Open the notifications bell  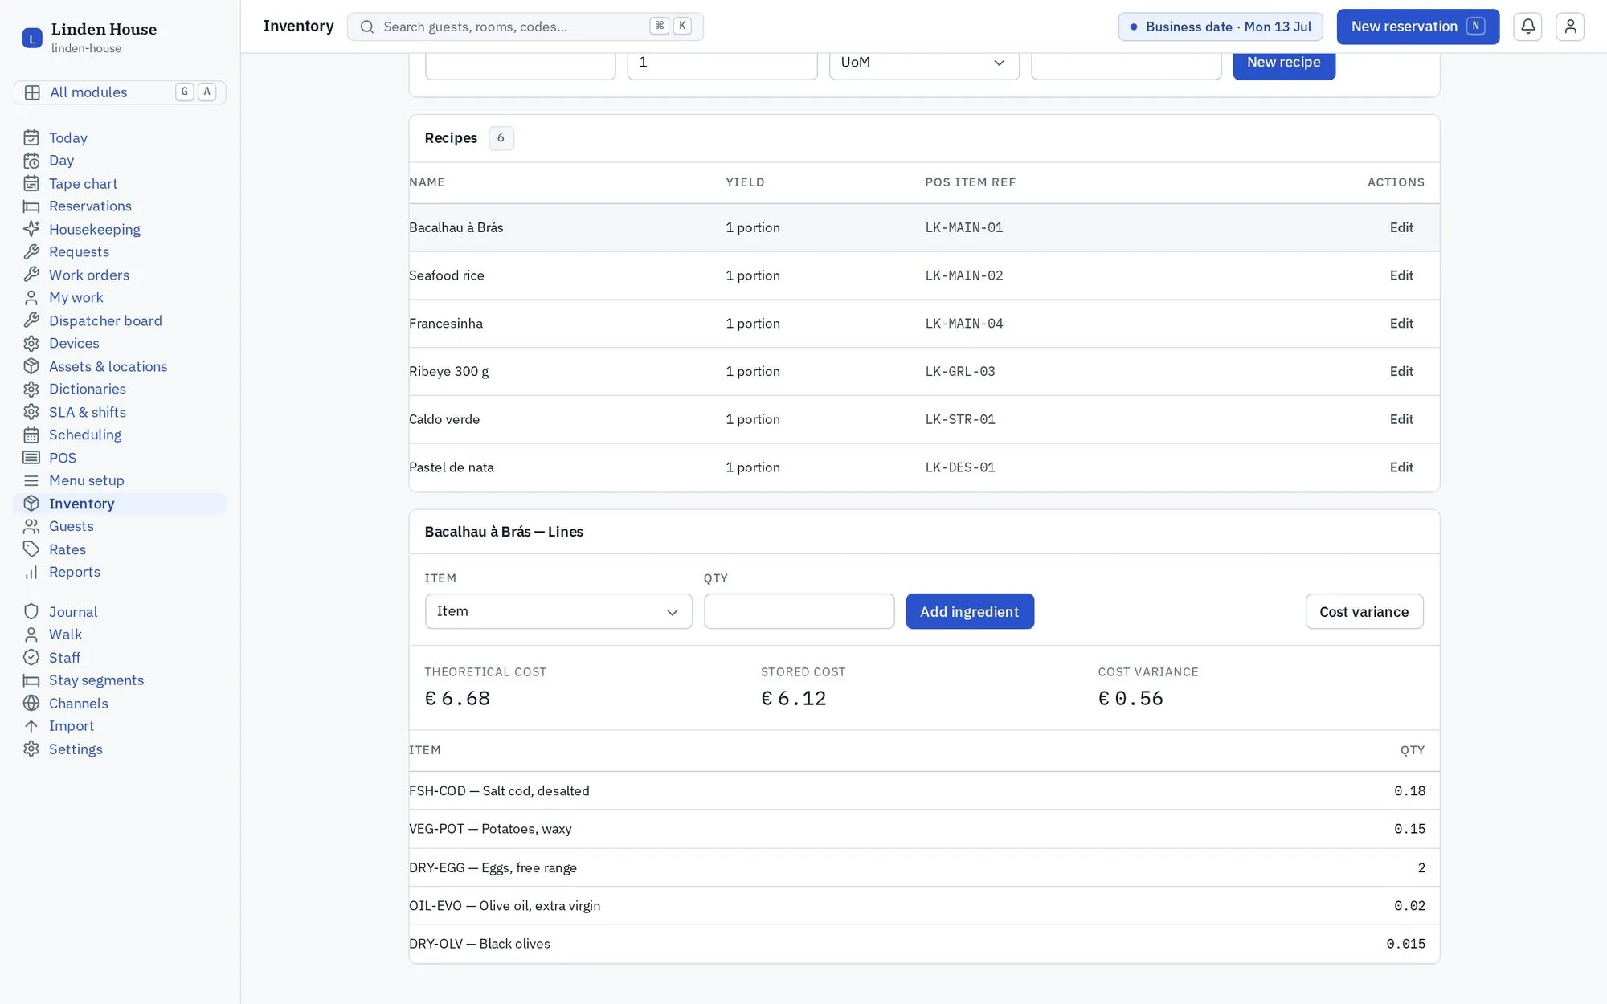click(x=1527, y=27)
